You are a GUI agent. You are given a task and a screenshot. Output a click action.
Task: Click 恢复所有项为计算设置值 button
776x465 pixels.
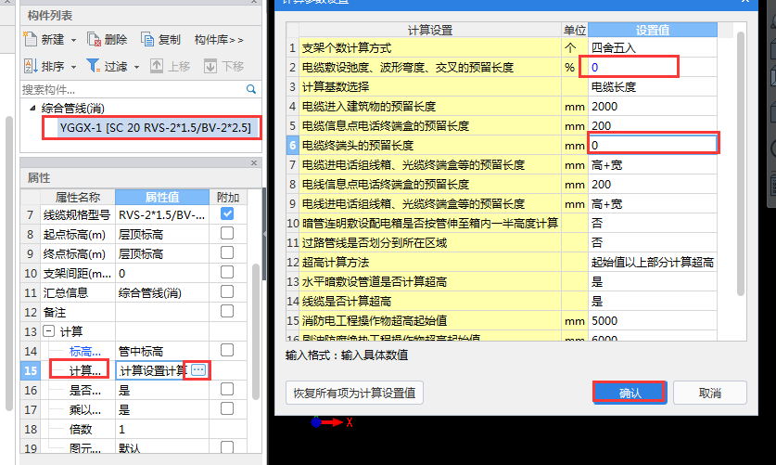[354, 393]
